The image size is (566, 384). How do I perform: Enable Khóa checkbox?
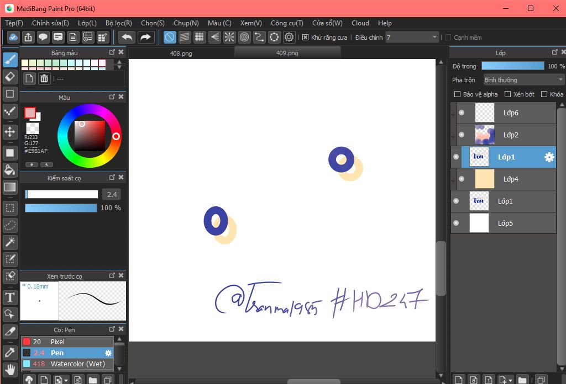(544, 94)
